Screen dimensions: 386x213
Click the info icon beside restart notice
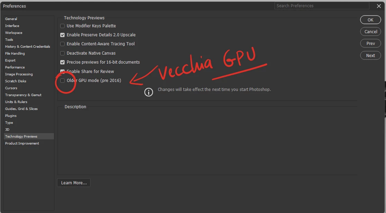click(149, 92)
